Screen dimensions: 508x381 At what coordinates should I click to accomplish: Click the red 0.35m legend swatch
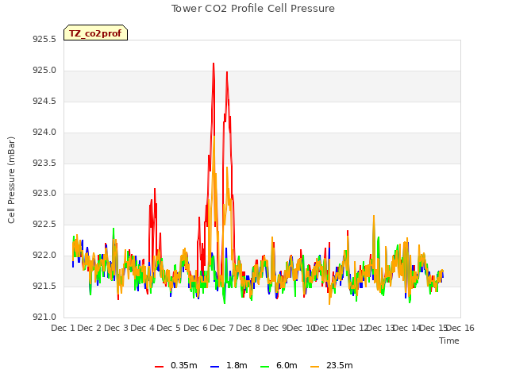tap(159, 367)
